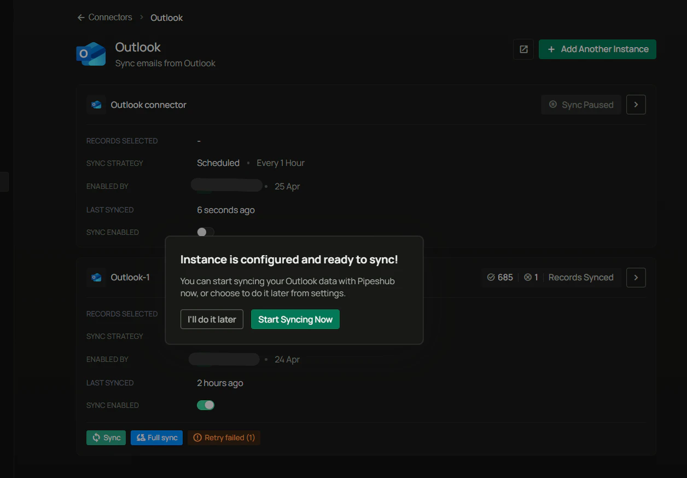Screen dimensions: 687x478
Task: Click Sync emails from Outlook subtitle
Action: coord(165,64)
